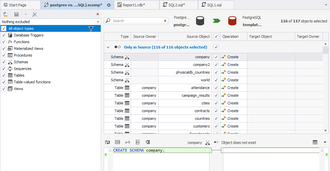This screenshot has width=330, height=171.
Task: Uncheck Functions checkbox
Action: pos(4,42)
